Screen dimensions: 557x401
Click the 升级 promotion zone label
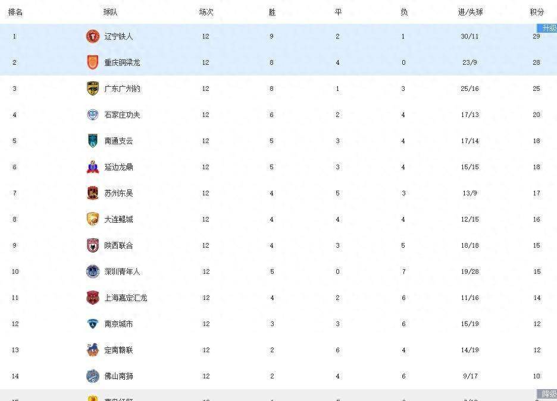click(x=548, y=28)
